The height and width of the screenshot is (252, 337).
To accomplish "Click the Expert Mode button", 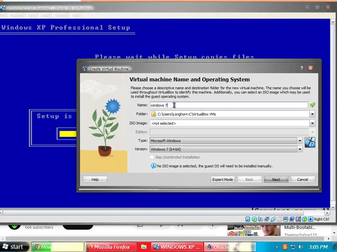I will click(223, 179).
